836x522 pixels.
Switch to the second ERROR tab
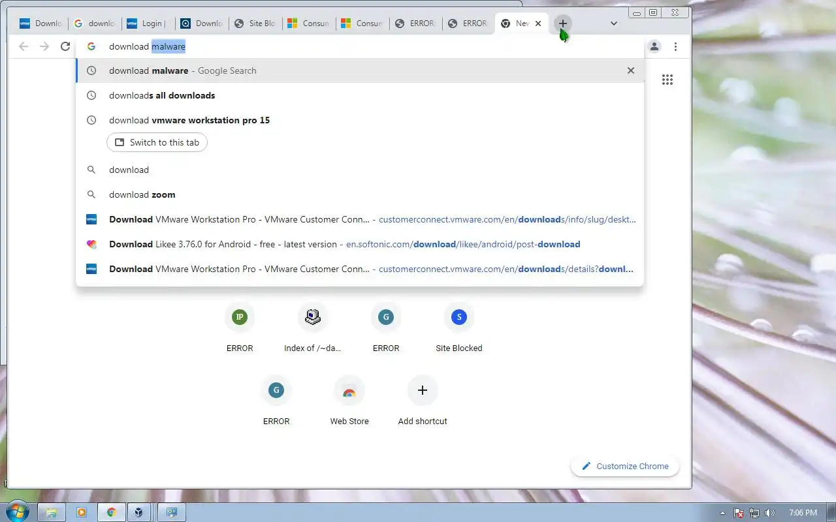469,23
